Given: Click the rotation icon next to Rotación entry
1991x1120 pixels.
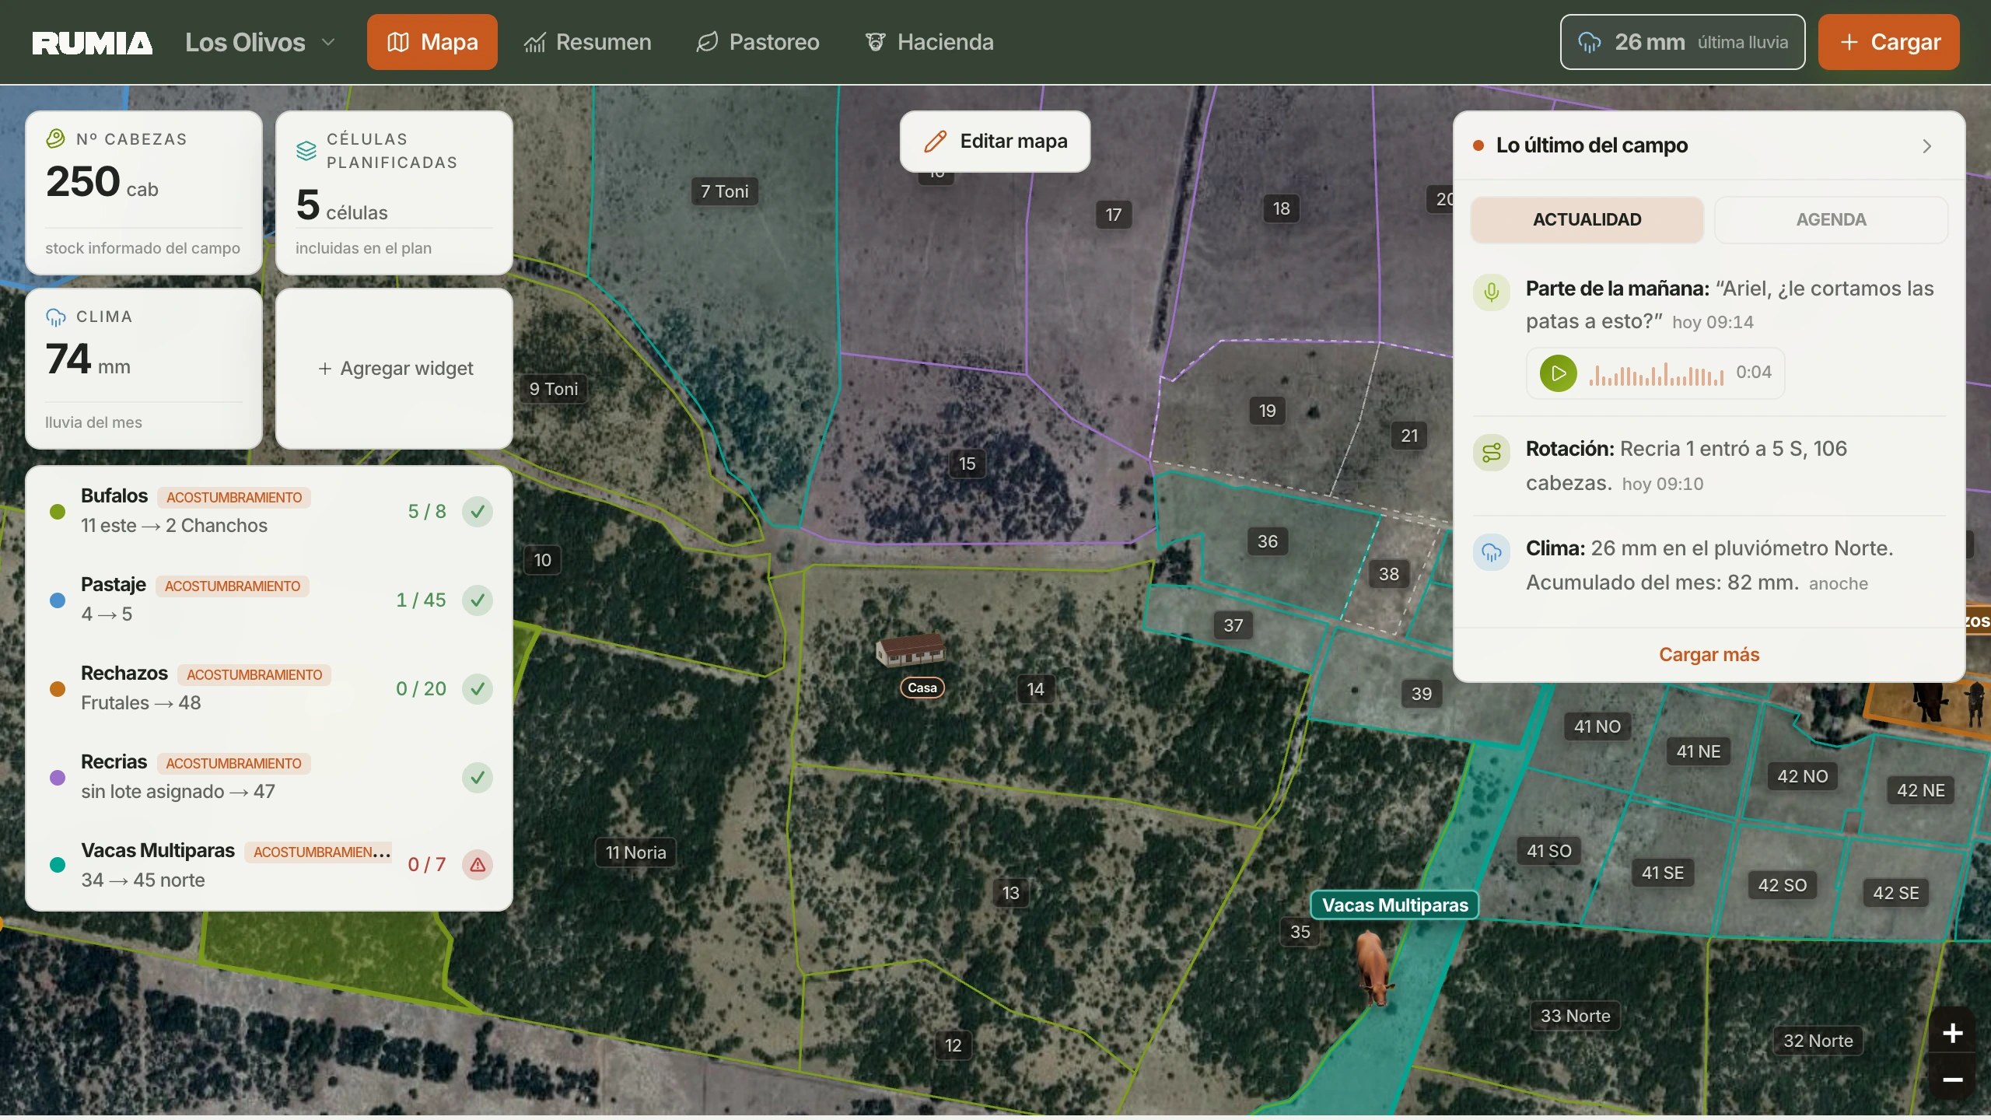Looking at the screenshot, I should point(1491,452).
